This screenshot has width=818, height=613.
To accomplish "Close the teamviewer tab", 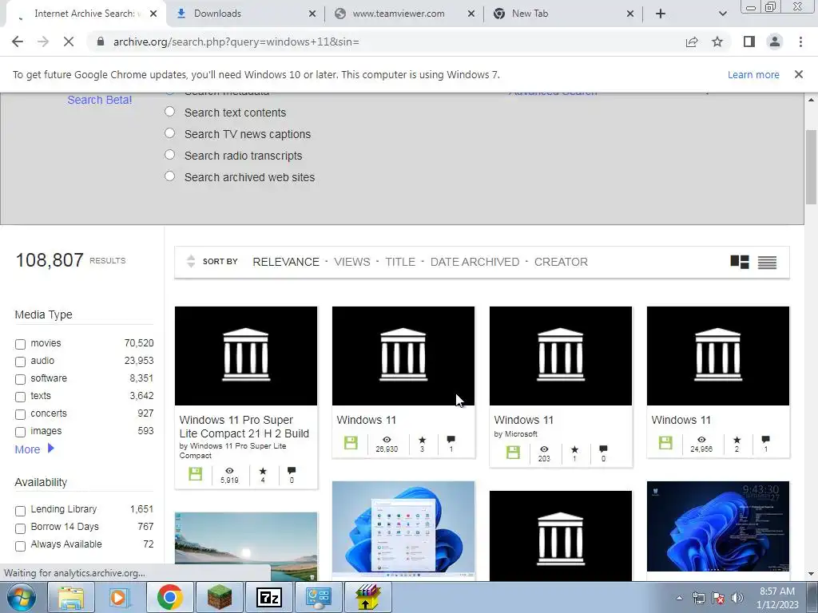I will 471,14.
